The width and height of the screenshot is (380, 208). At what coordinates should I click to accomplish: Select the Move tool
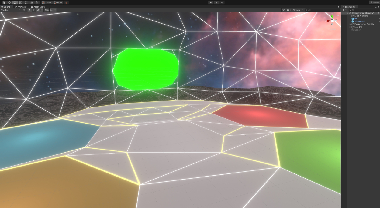(x=10, y=2)
